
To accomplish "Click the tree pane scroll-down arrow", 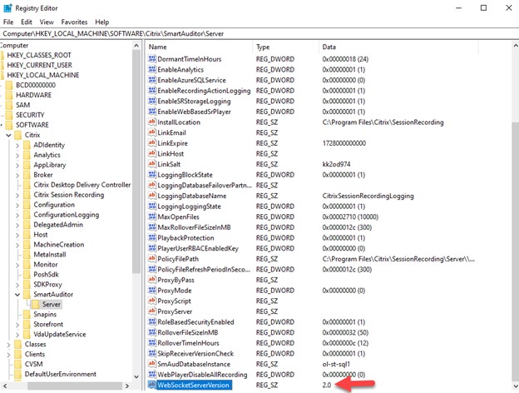I will click(136, 376).
